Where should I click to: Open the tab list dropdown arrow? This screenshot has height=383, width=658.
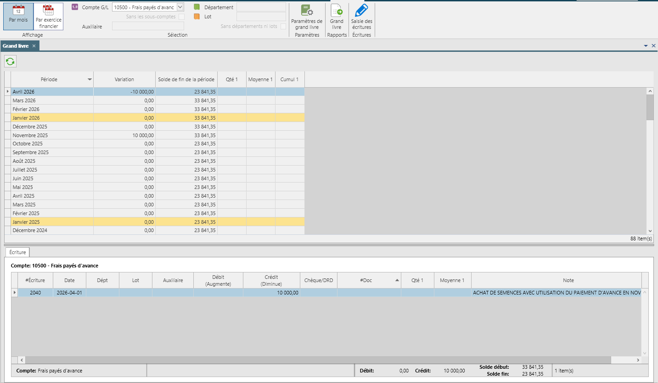point(646,46)
